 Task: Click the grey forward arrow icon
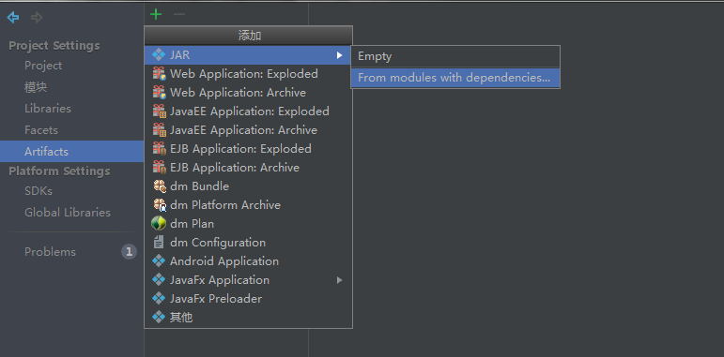click(x=37, y=18)
